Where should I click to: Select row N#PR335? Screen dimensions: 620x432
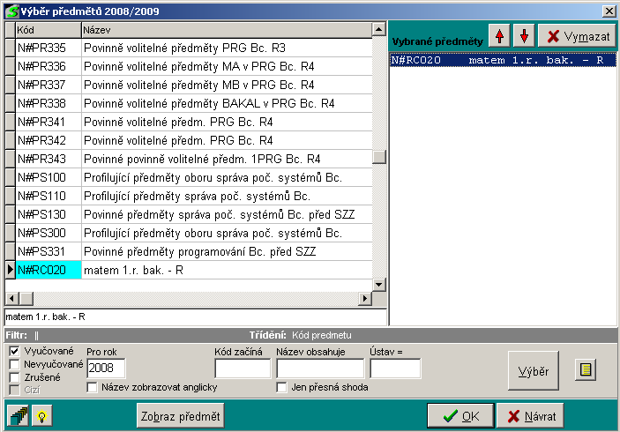[189, 48]
